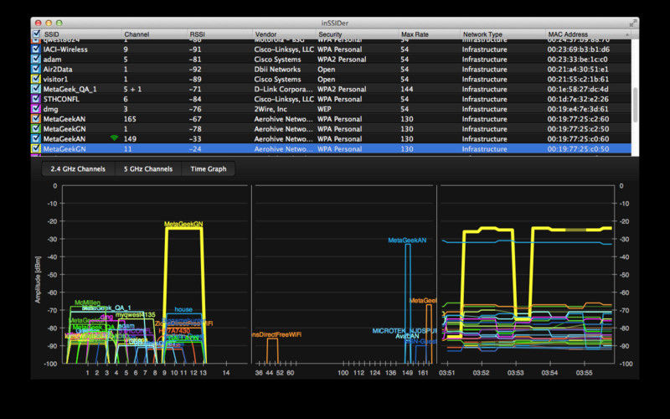This screenshot has width=670, height=419.
Task: Click Max Rate value 144
Action: (x=407, y=89)
